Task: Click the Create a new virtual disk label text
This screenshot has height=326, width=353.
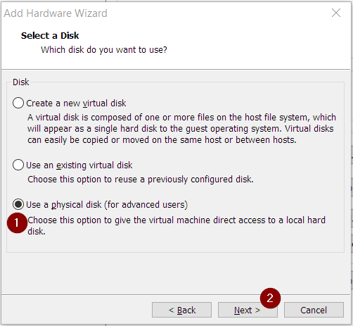Action: 76,104
